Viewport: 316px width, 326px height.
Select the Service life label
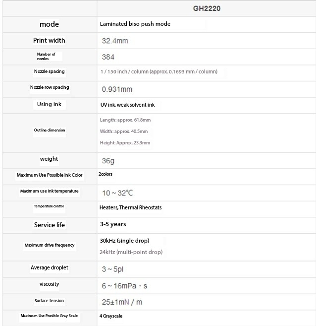pos(50,225)
